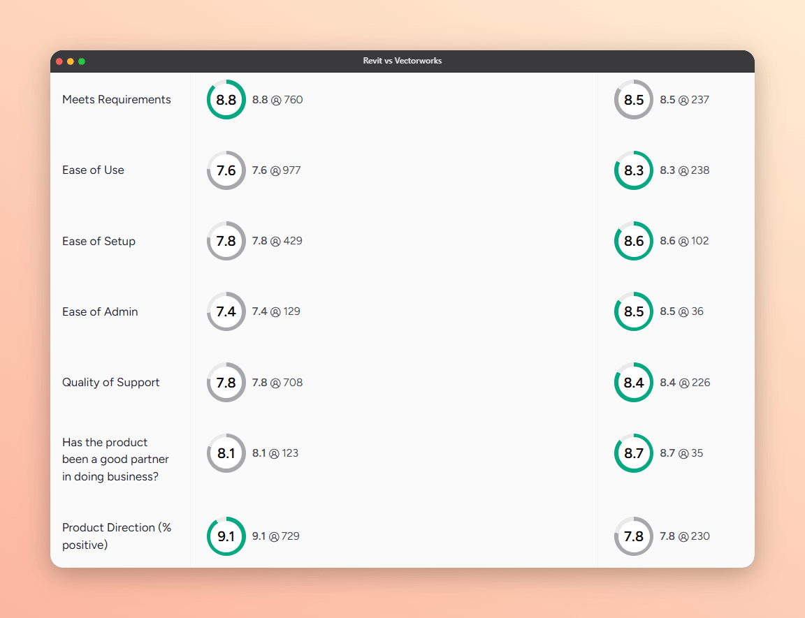Open the 8.7 @ 35 review count
Screen dimensions: 805x618
click(681, 453)
